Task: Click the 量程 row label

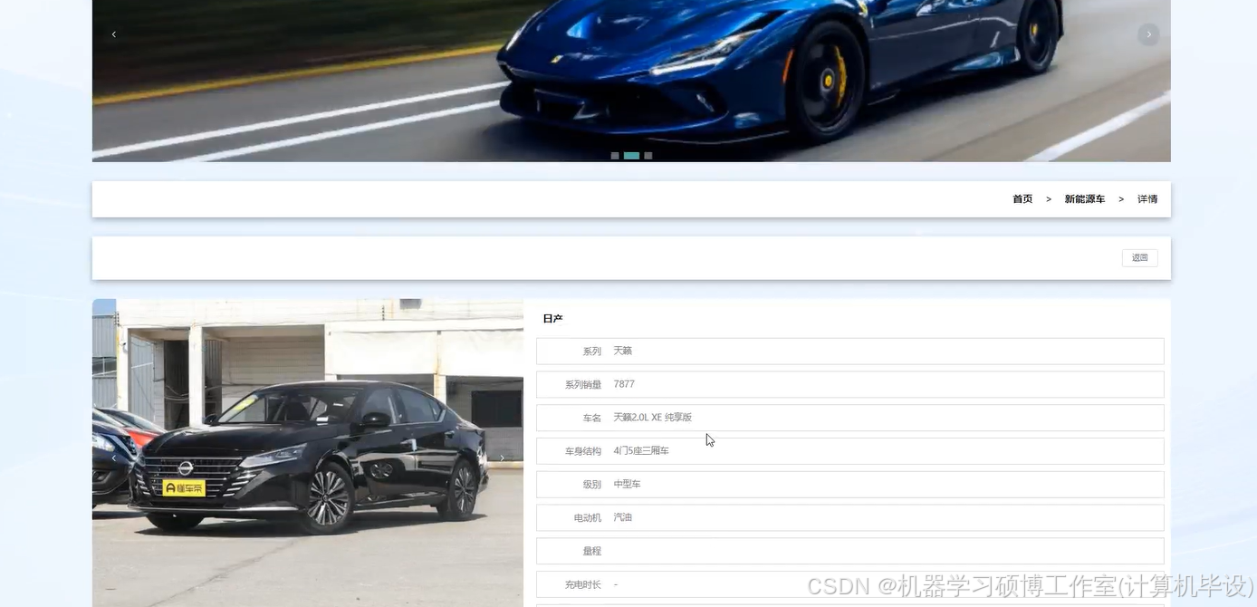Action: [591, 551]
